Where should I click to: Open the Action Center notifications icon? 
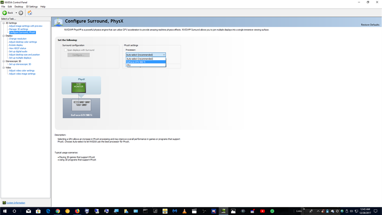pos(376,211)
